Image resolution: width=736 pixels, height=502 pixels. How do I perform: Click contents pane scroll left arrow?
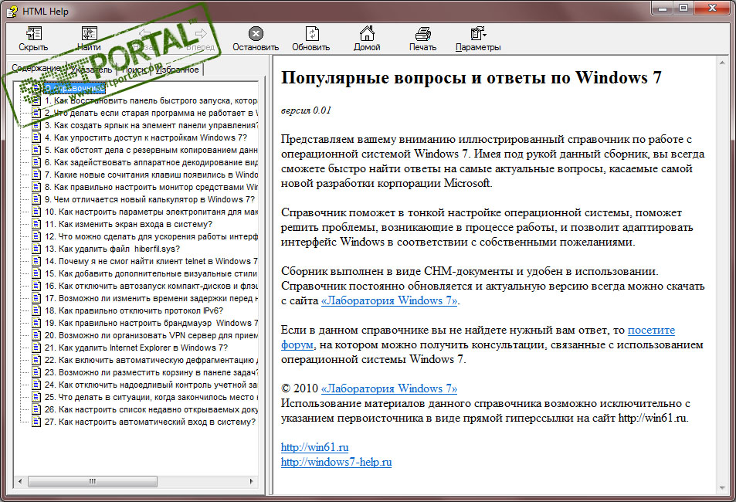click(20, 481)
